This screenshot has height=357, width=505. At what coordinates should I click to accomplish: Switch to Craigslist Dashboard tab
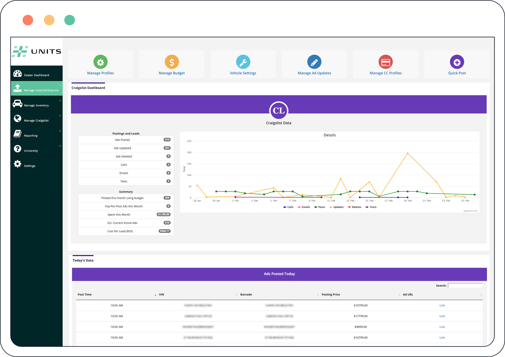(x=88, y=87)
